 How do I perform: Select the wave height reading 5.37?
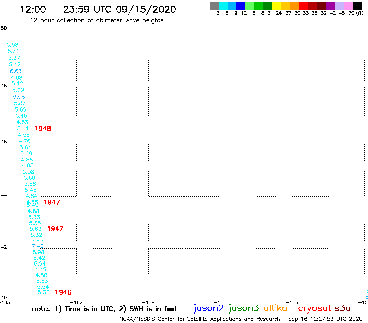click(14, 58)
